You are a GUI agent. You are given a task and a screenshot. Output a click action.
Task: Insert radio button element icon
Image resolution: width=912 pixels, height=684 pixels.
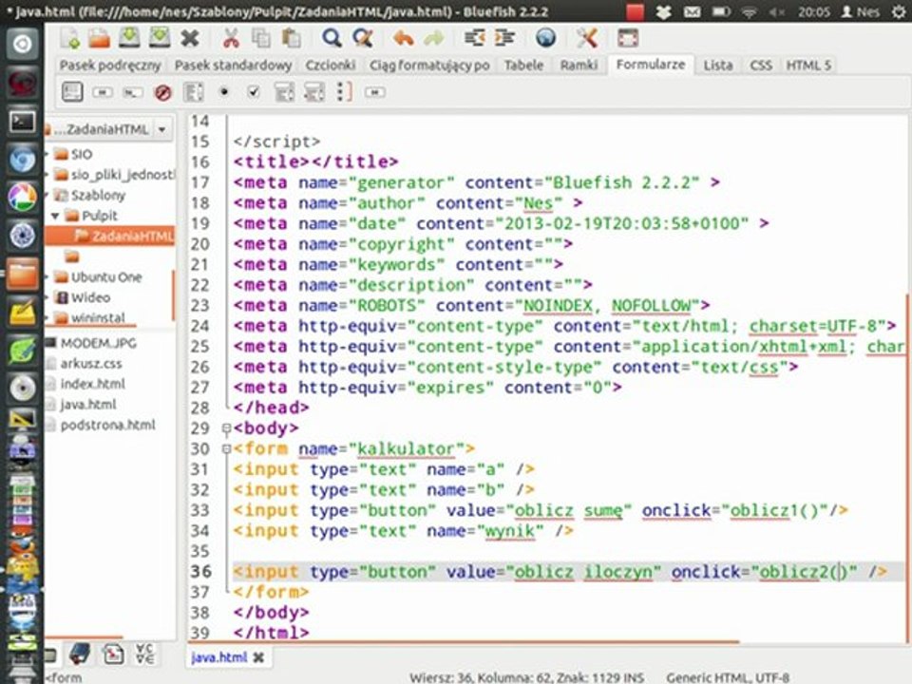pyautogui.click(x=224, y=92)
